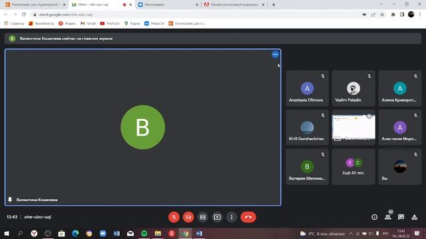Image resolution: width=426 pixels, height=239 pixels.
Task: Click the camera indicator in the address bar
Action: point(364,15)
